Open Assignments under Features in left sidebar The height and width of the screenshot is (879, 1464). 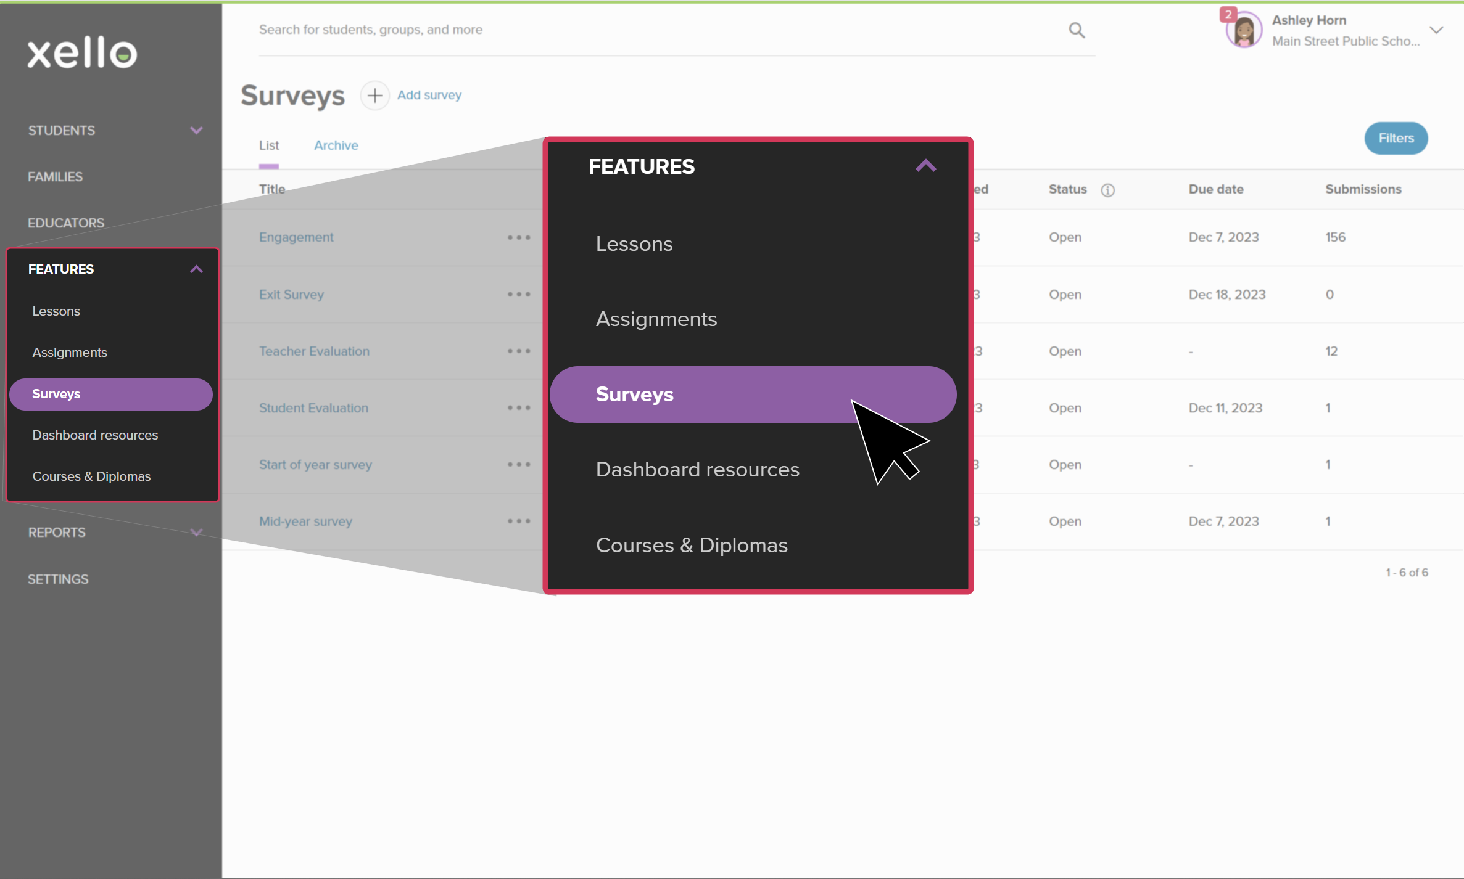[x=70, y=353]
